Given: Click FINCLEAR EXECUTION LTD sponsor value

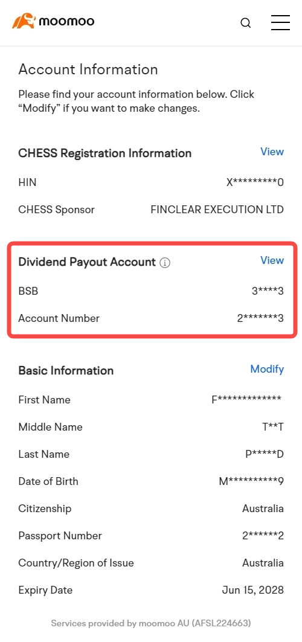Looking at the screenshot, I should 217,210.
